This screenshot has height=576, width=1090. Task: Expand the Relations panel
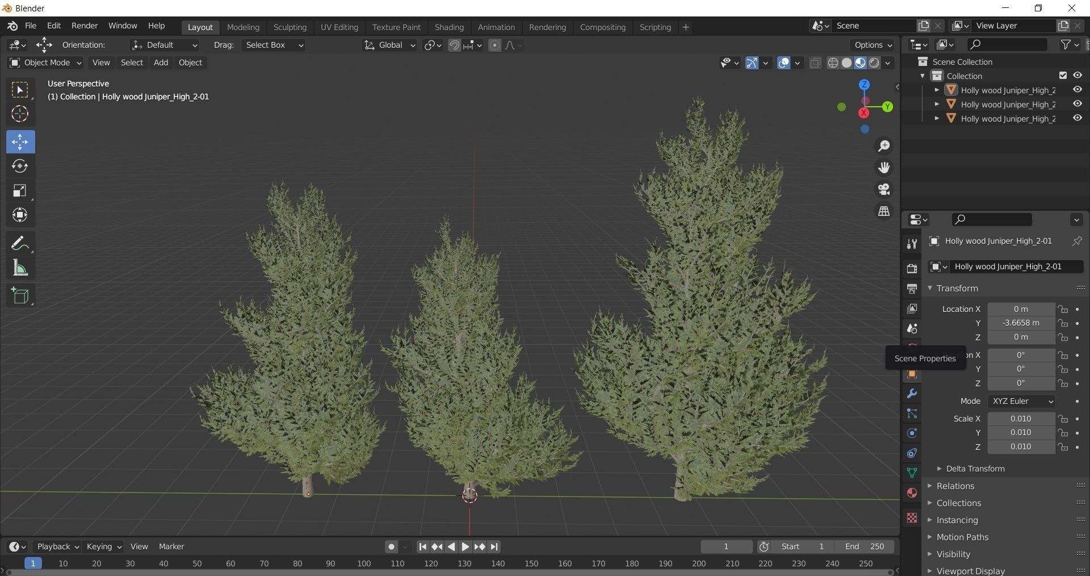[x=955, y=486]
